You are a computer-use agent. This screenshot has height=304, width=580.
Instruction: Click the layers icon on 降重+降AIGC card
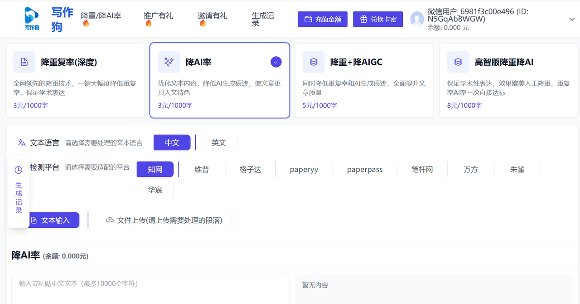(314, 62)
